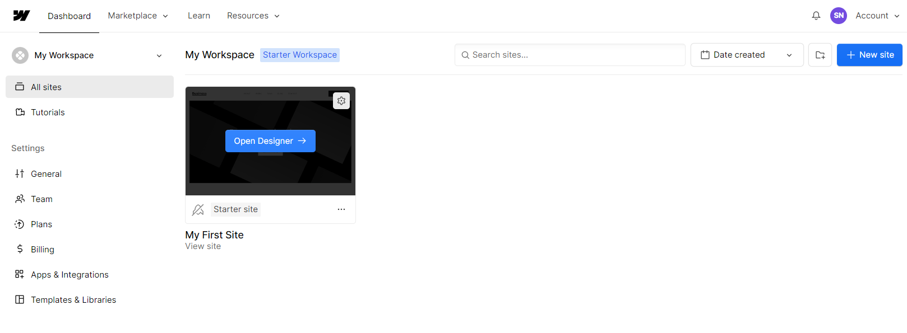Open the three-dots menu on Starter site card
Image resolution: width=907 pixels, height=333 pixels.
[341, 209]
